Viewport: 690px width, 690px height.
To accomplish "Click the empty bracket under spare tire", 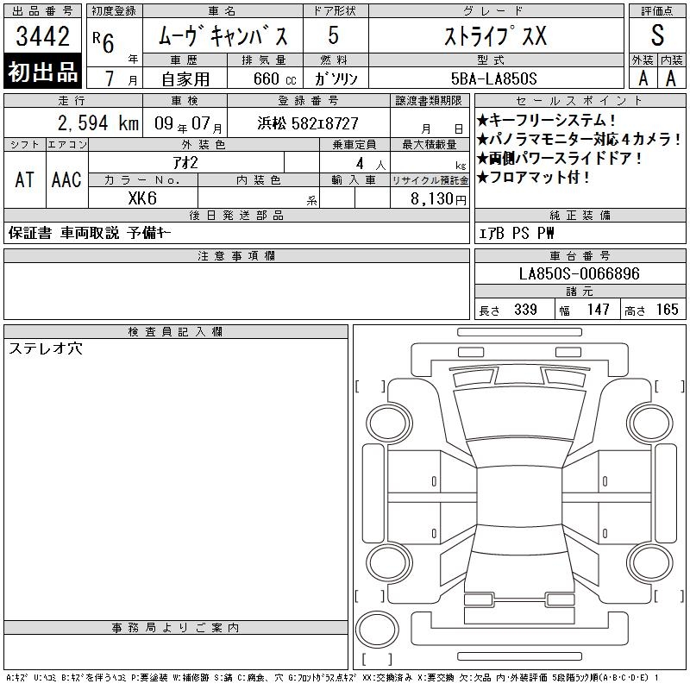I will [x=377, y=659].
